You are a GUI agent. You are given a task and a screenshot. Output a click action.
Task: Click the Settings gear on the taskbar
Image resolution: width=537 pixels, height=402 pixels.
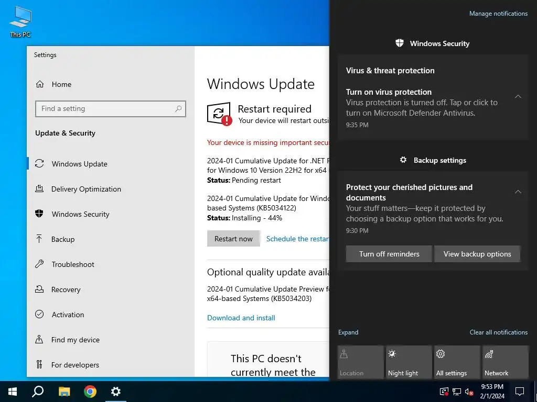(116, 392)
